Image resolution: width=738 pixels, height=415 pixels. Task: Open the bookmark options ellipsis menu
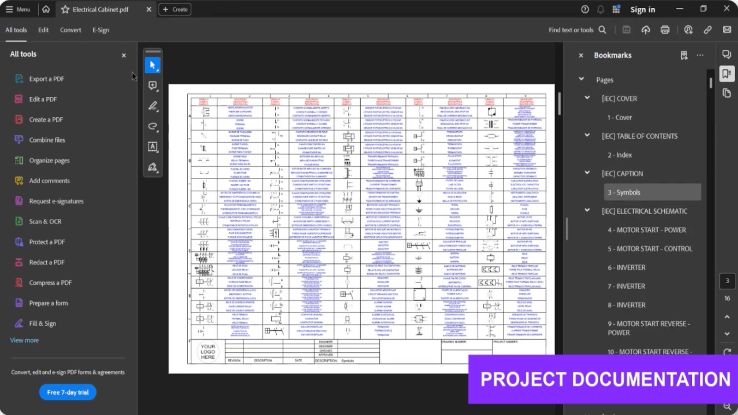[700, 55]
